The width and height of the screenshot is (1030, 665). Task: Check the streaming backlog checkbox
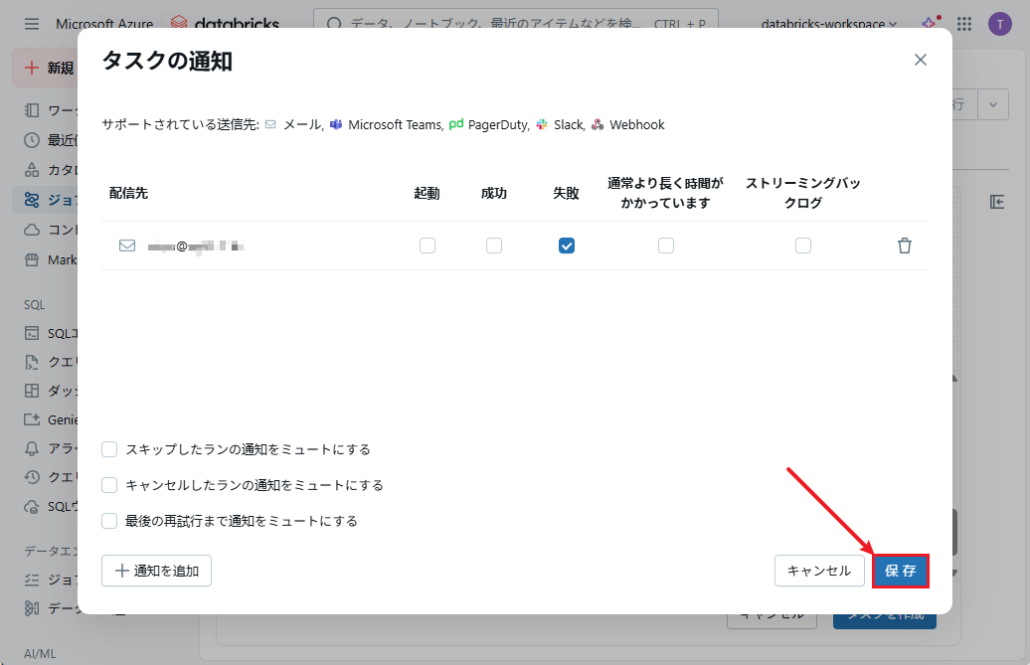click(802, 246)
